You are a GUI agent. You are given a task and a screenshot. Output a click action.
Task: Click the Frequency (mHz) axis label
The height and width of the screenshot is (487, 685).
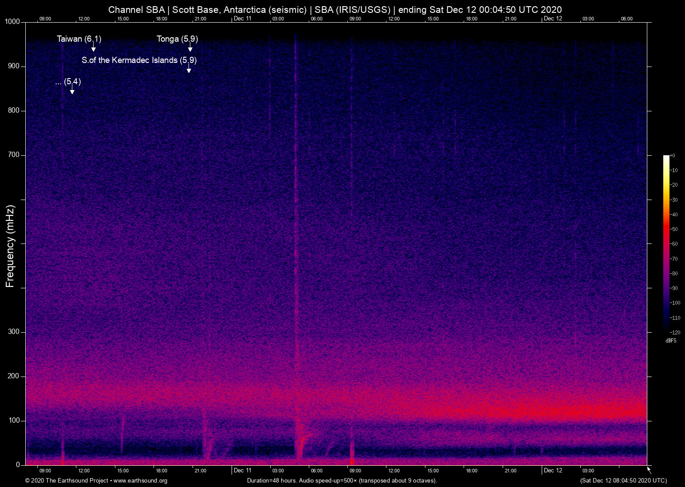[10, 246]
